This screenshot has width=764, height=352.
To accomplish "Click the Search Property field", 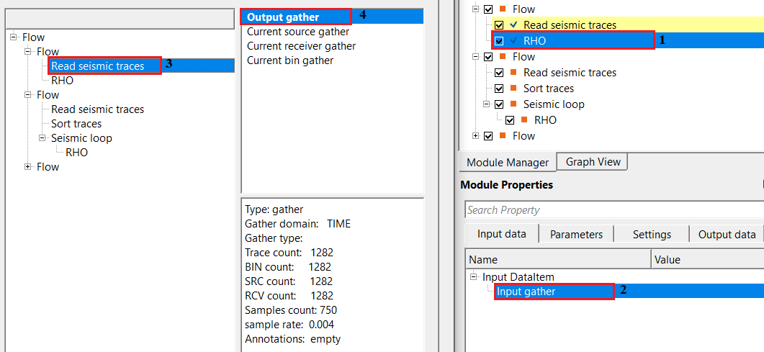I will pyautogui.click(x=612, y=210).
